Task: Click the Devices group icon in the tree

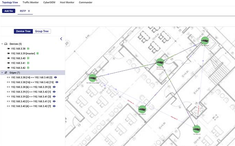Action: click(6, 44)
